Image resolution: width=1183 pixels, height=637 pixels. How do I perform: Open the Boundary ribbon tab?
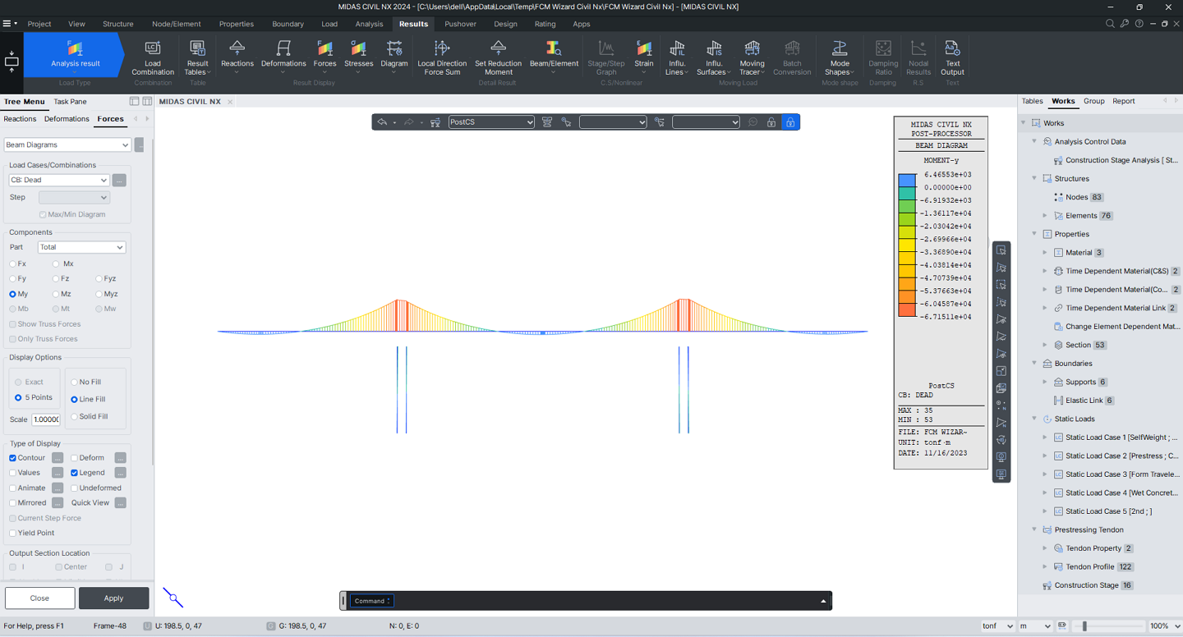(288, 24)
